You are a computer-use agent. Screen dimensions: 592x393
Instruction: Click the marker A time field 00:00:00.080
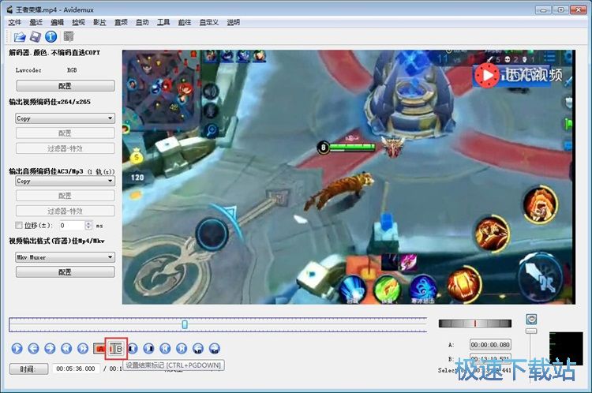[490, 345]
